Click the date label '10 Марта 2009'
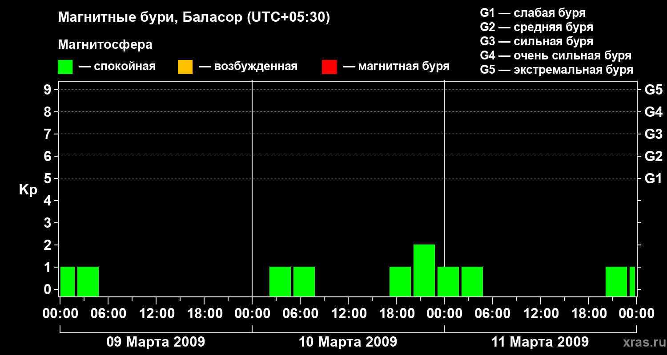This screenshot has width=667, height=355. [348, 342]
